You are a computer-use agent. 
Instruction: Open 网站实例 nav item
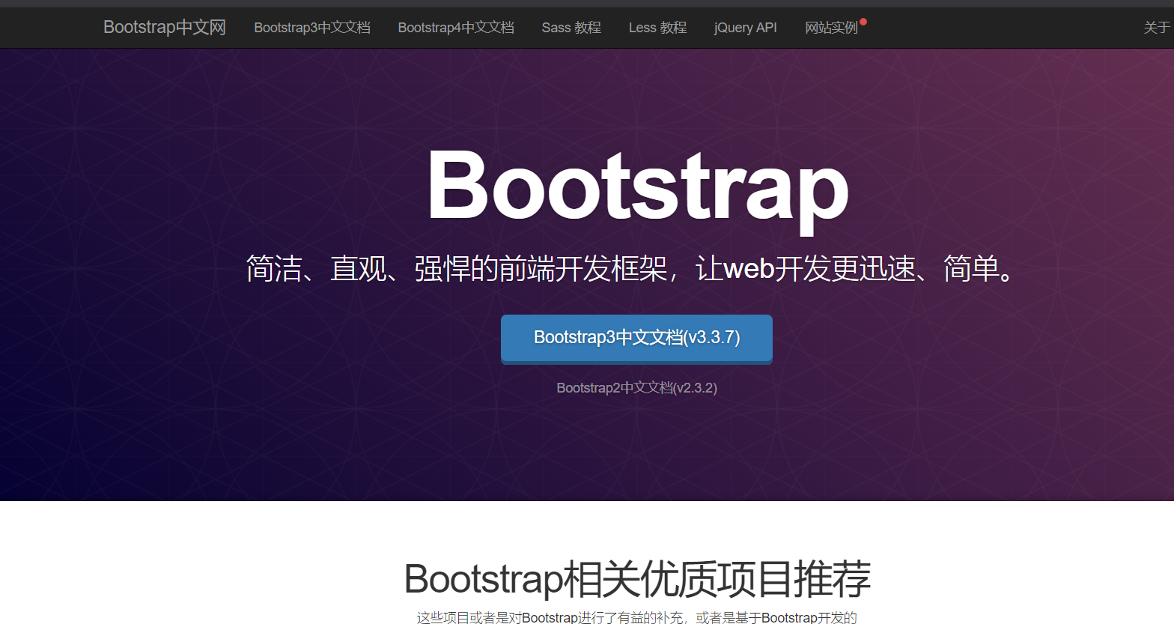831,28
